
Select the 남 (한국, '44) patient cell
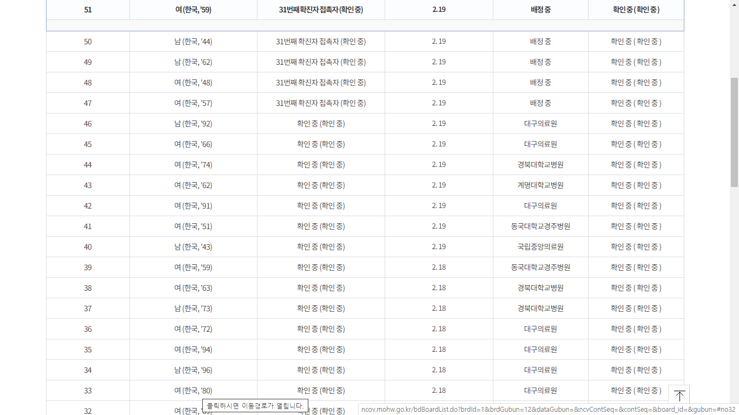coord(193,42)
